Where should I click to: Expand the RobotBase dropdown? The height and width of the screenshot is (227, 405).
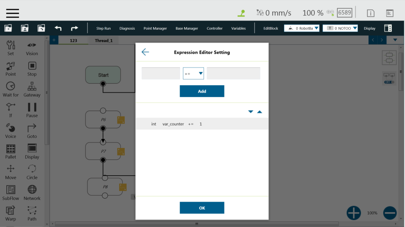[302, 28]
